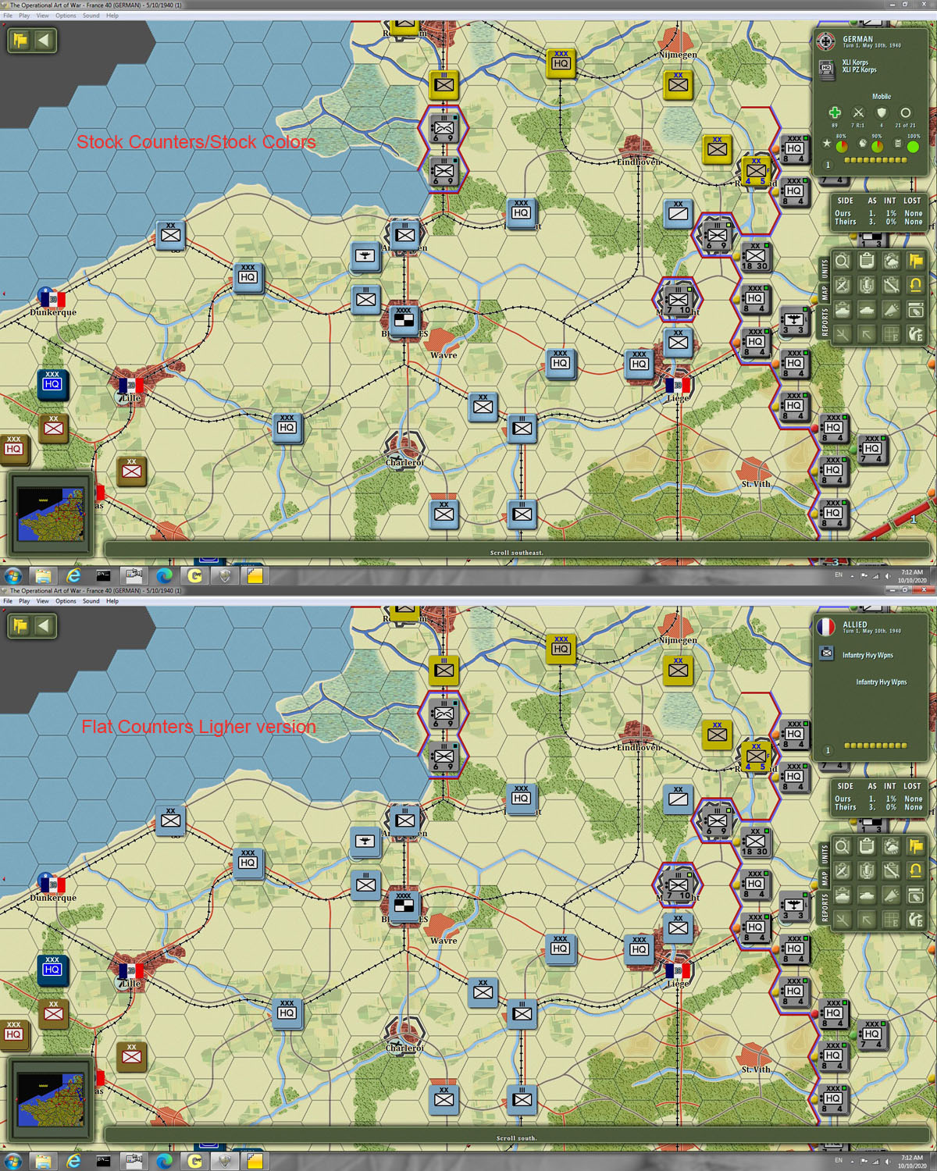Open Internet Explorer on upper taskbar
937x1171 pixels.
coord(73,576)
